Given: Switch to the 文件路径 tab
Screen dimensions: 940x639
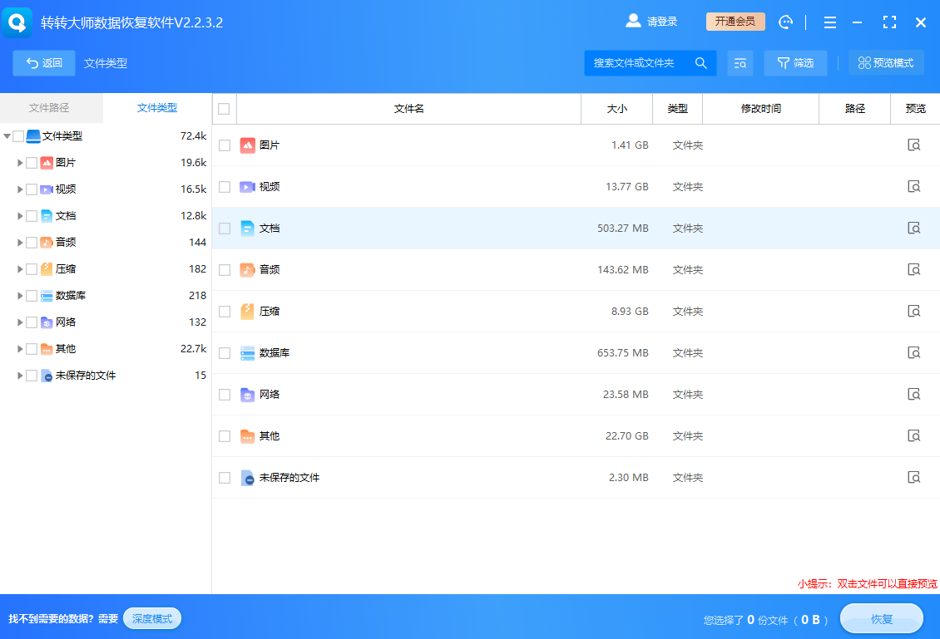Looking at the screenshot, I should pyautogui.click(x=51, y=108).
